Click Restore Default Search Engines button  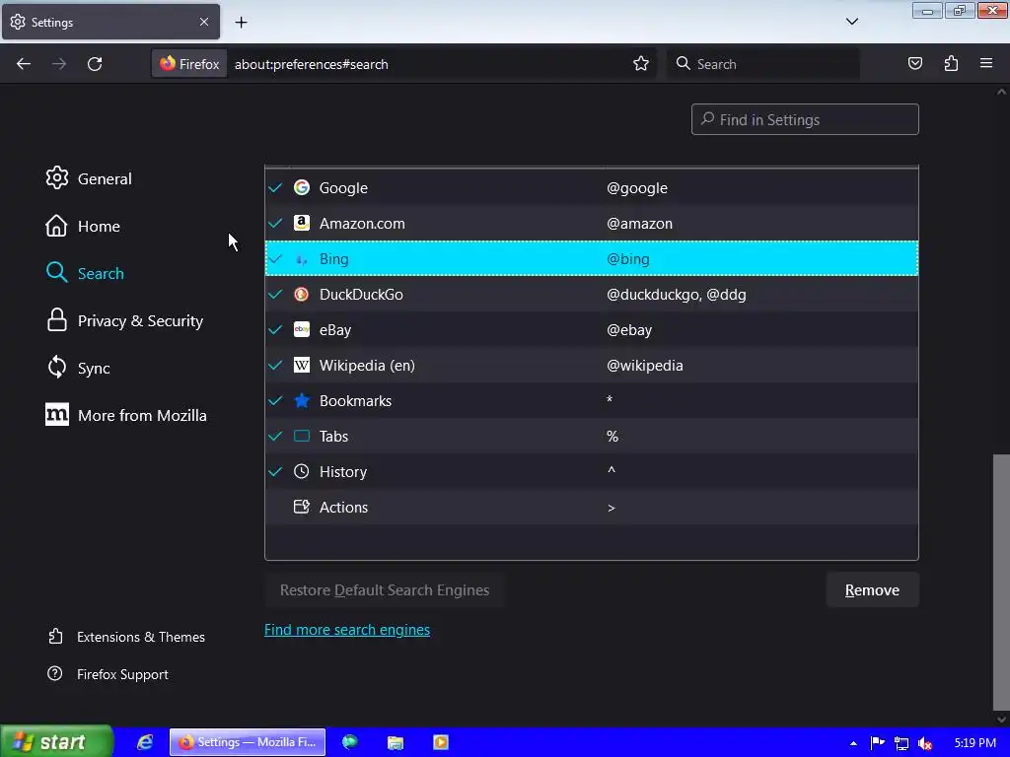tap(385, 589)
